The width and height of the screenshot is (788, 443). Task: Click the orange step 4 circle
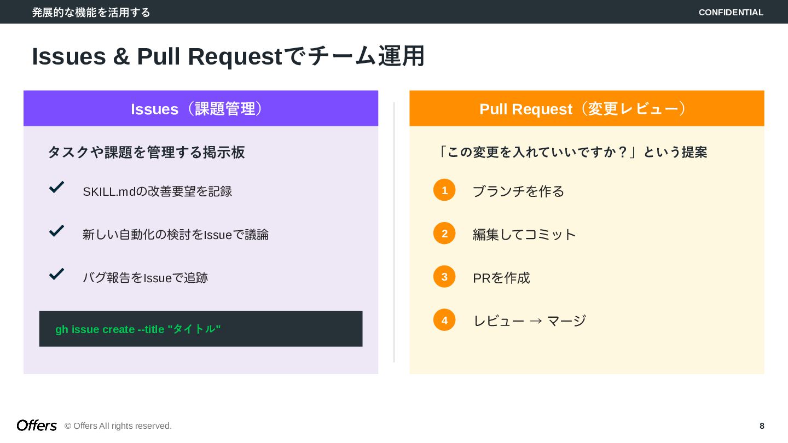[x=444, y=320]
